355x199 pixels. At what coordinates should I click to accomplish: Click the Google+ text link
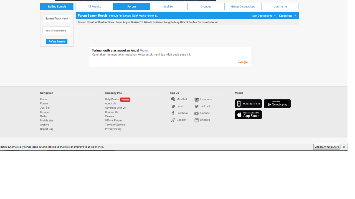pos(181,120)
